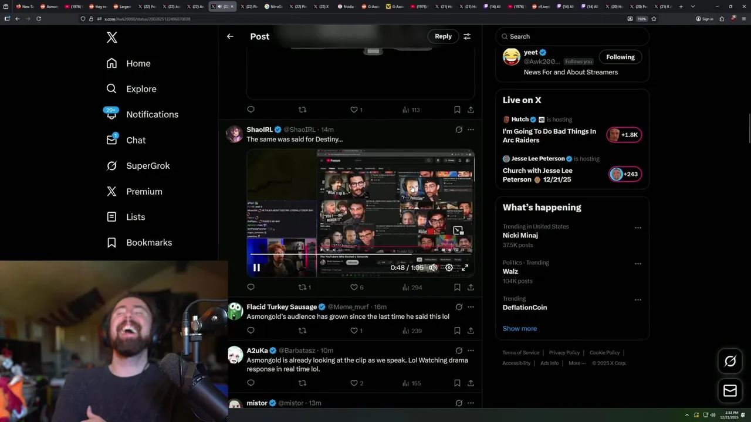Join Jesse Lee Peterson live +243

coord(625,174)
